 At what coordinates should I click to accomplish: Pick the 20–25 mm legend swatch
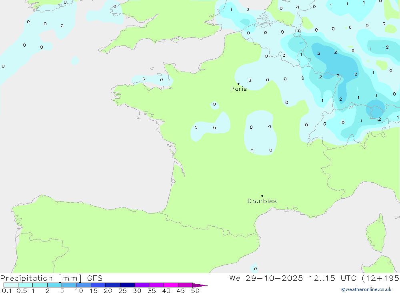(113, 285)
